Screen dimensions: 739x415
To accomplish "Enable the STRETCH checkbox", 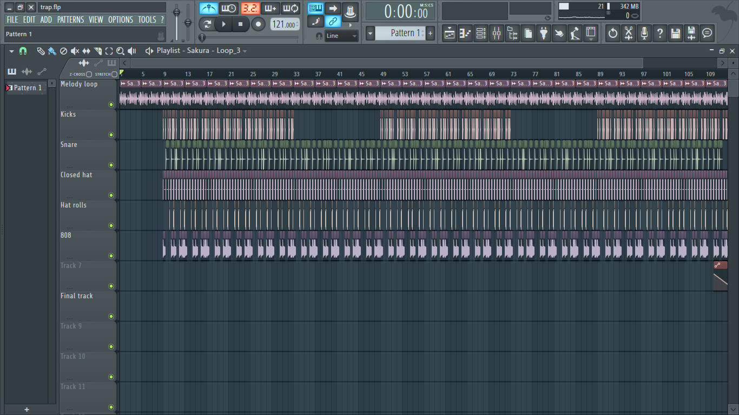I will pos(114,74).
